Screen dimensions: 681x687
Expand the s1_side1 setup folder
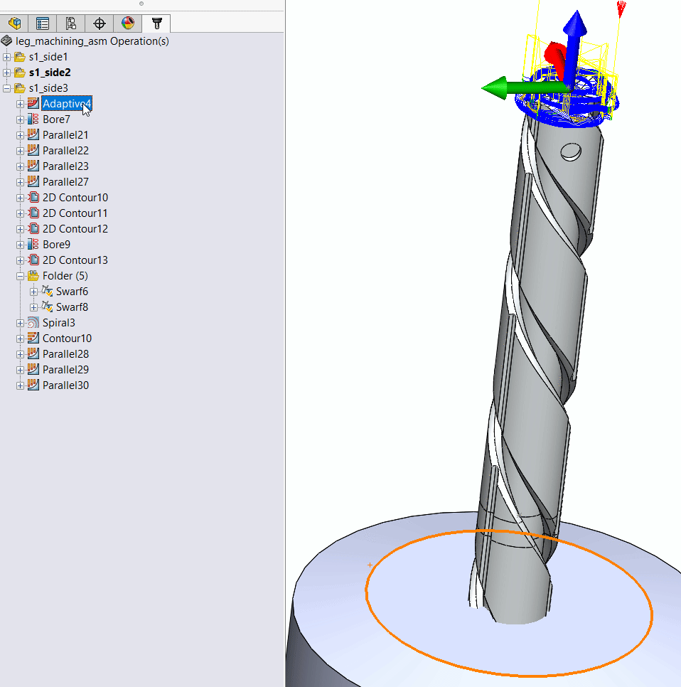[x=6, y=57]
